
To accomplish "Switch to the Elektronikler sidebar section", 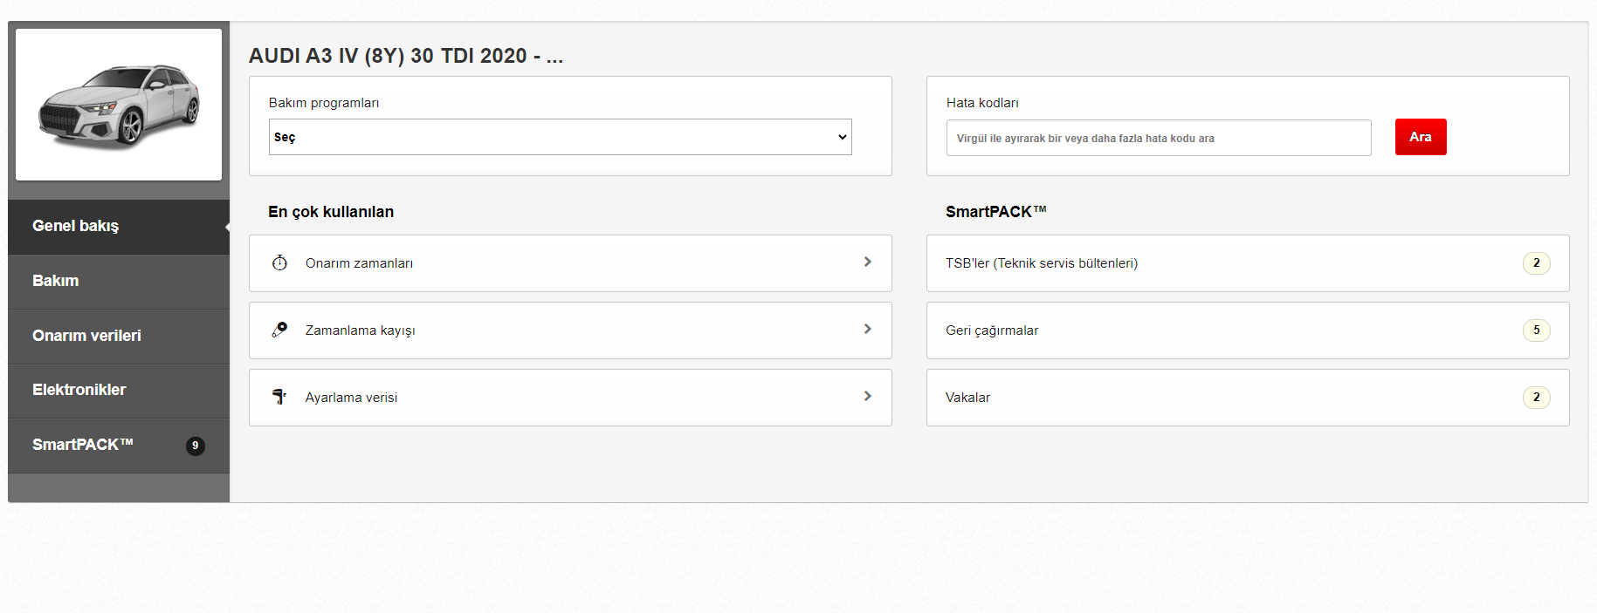I will pos(119,391).
